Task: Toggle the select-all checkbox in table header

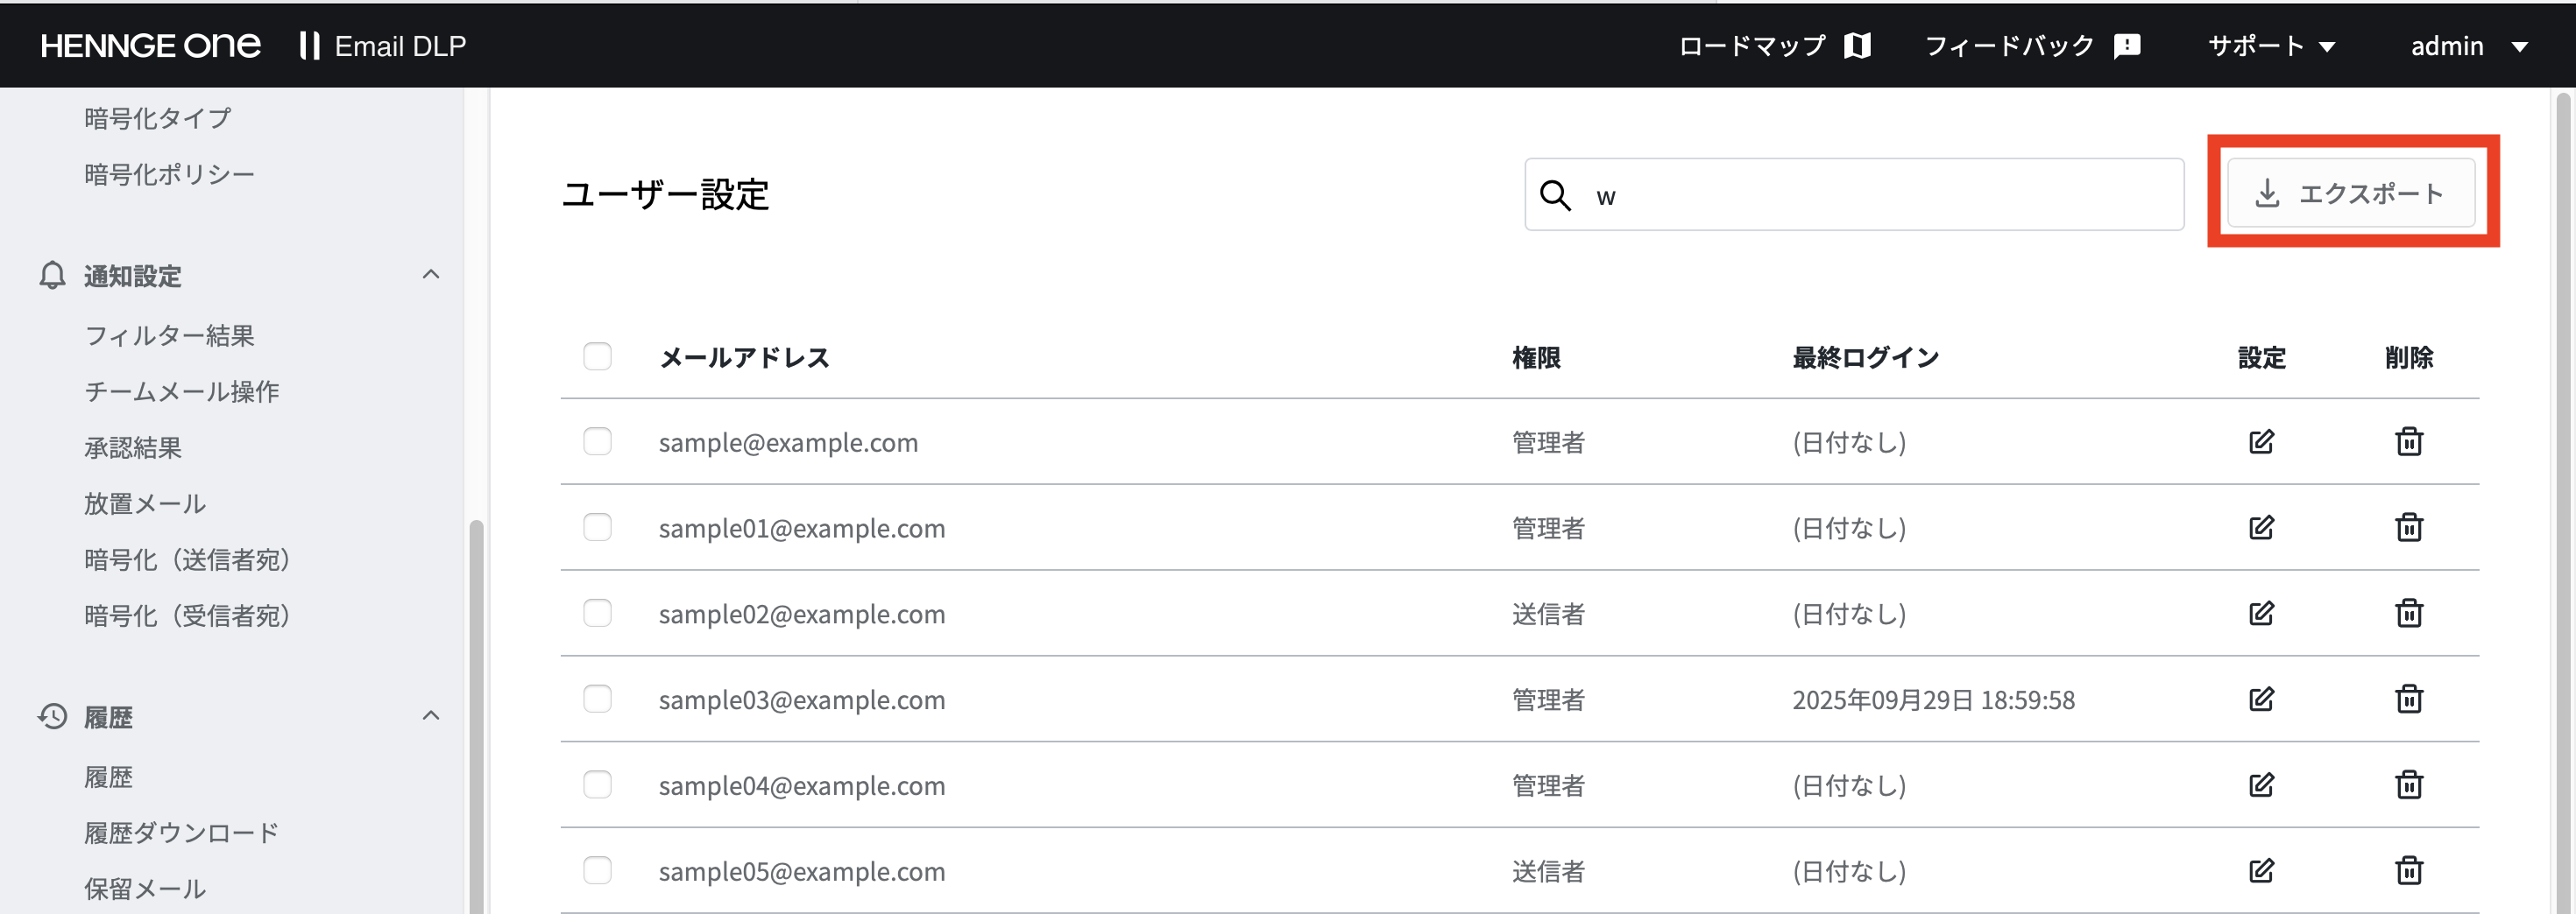Action: 597,356
